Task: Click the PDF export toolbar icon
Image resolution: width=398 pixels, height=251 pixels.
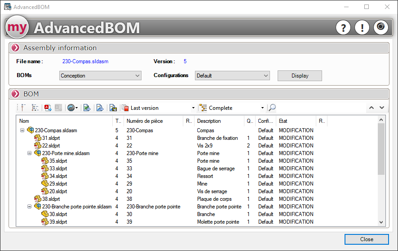Action: pos(47,108)
